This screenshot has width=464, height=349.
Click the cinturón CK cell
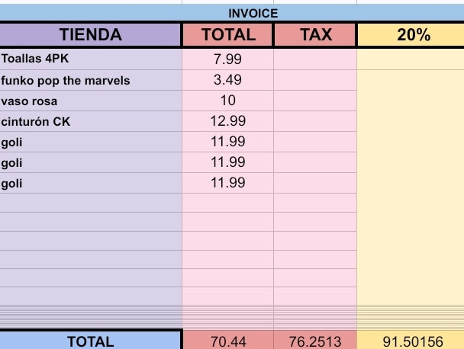coord(90,121)
